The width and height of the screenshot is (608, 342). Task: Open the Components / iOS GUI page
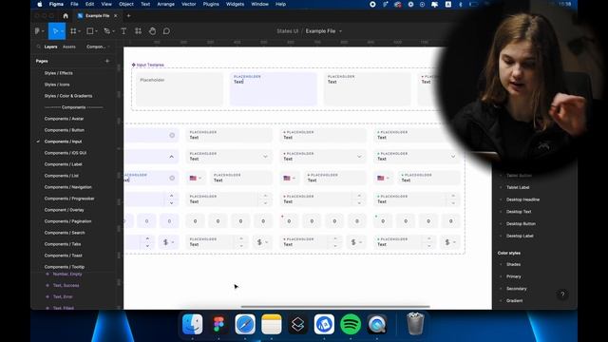pos(66,153)
